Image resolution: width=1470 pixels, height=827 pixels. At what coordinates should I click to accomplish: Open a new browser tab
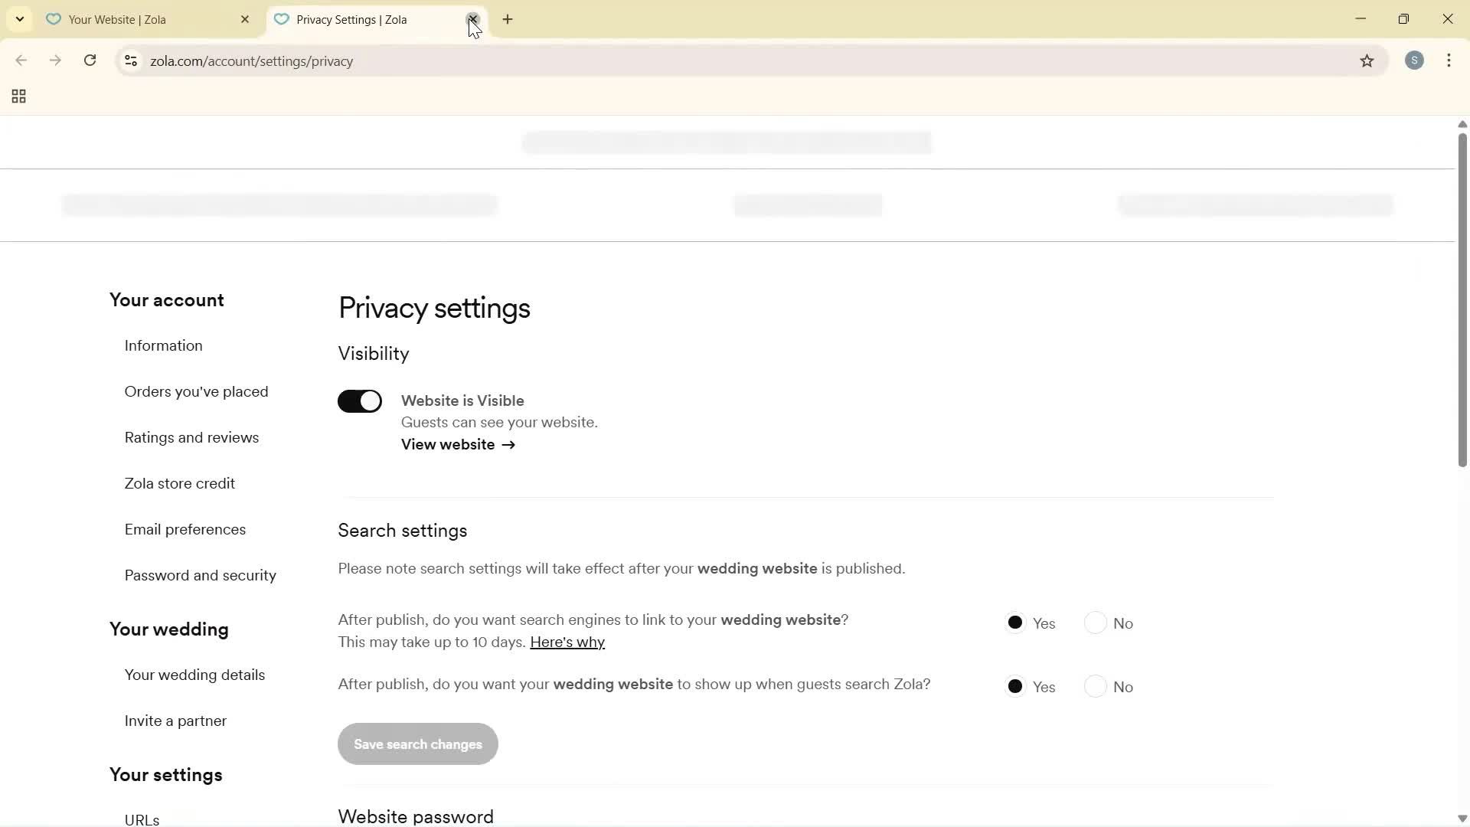click(508, 19)
